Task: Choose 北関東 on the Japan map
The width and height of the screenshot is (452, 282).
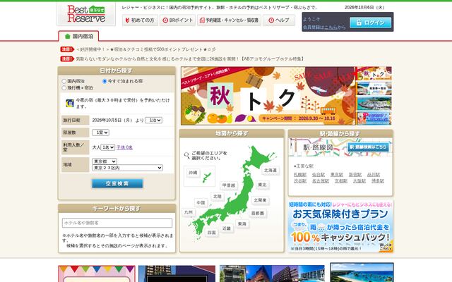Action: [x=261, y=200]
